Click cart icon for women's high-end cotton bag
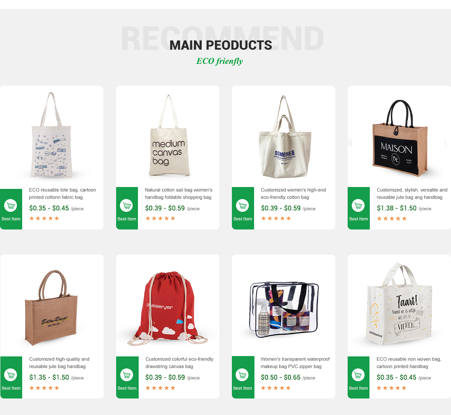 [243, 205]
